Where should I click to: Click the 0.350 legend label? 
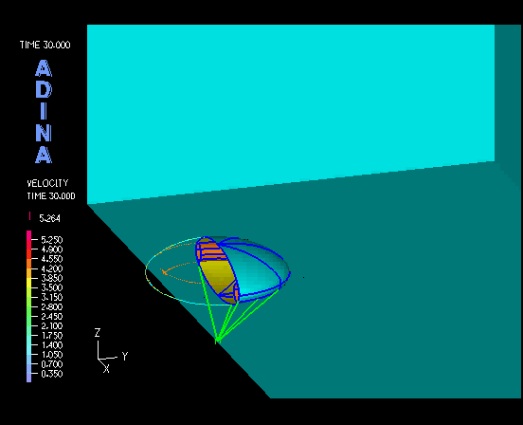coord(52,374)
